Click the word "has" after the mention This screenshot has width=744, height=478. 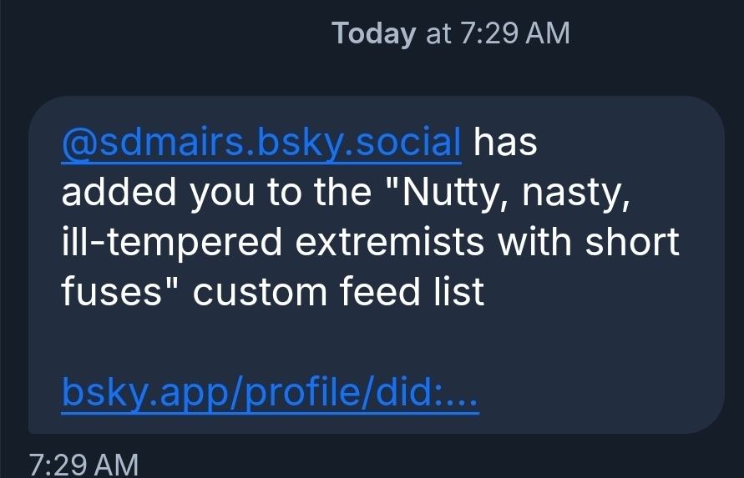505,143
